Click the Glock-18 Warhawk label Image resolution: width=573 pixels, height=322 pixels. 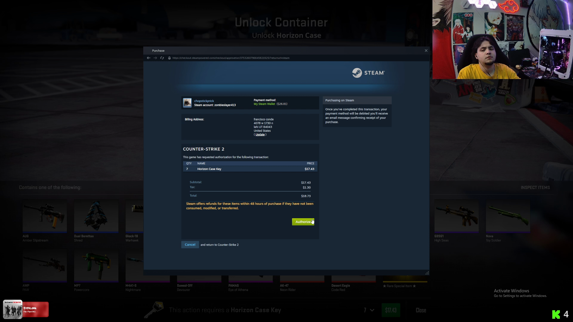(132, 238)
